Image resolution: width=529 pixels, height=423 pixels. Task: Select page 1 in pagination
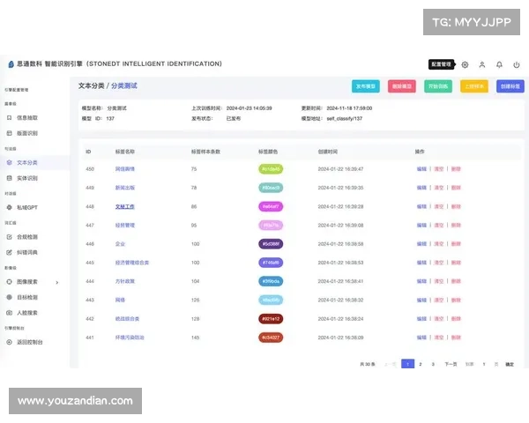click(407, 364)
